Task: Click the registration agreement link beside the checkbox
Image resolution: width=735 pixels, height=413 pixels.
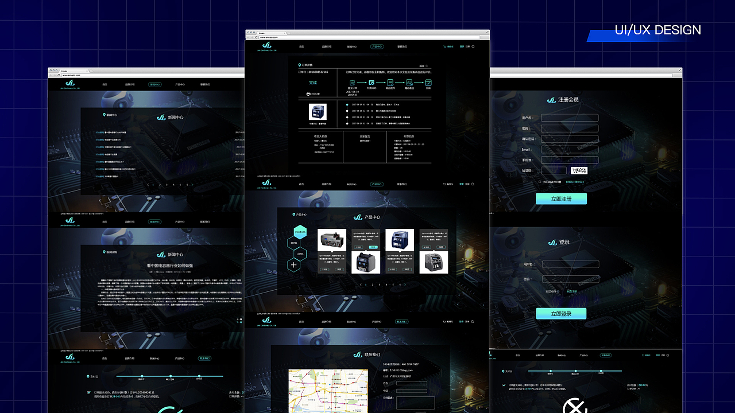Action: (575, 182)
